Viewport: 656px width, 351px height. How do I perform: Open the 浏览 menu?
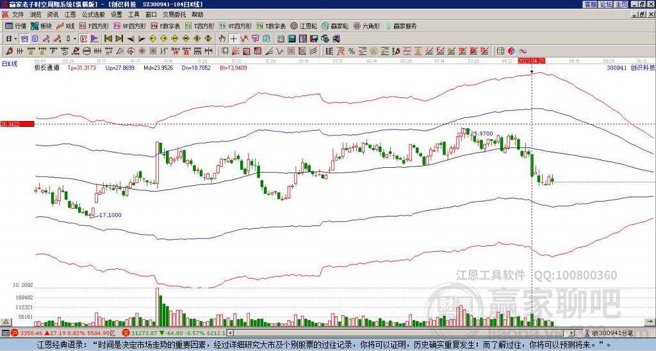pos(35,15)
